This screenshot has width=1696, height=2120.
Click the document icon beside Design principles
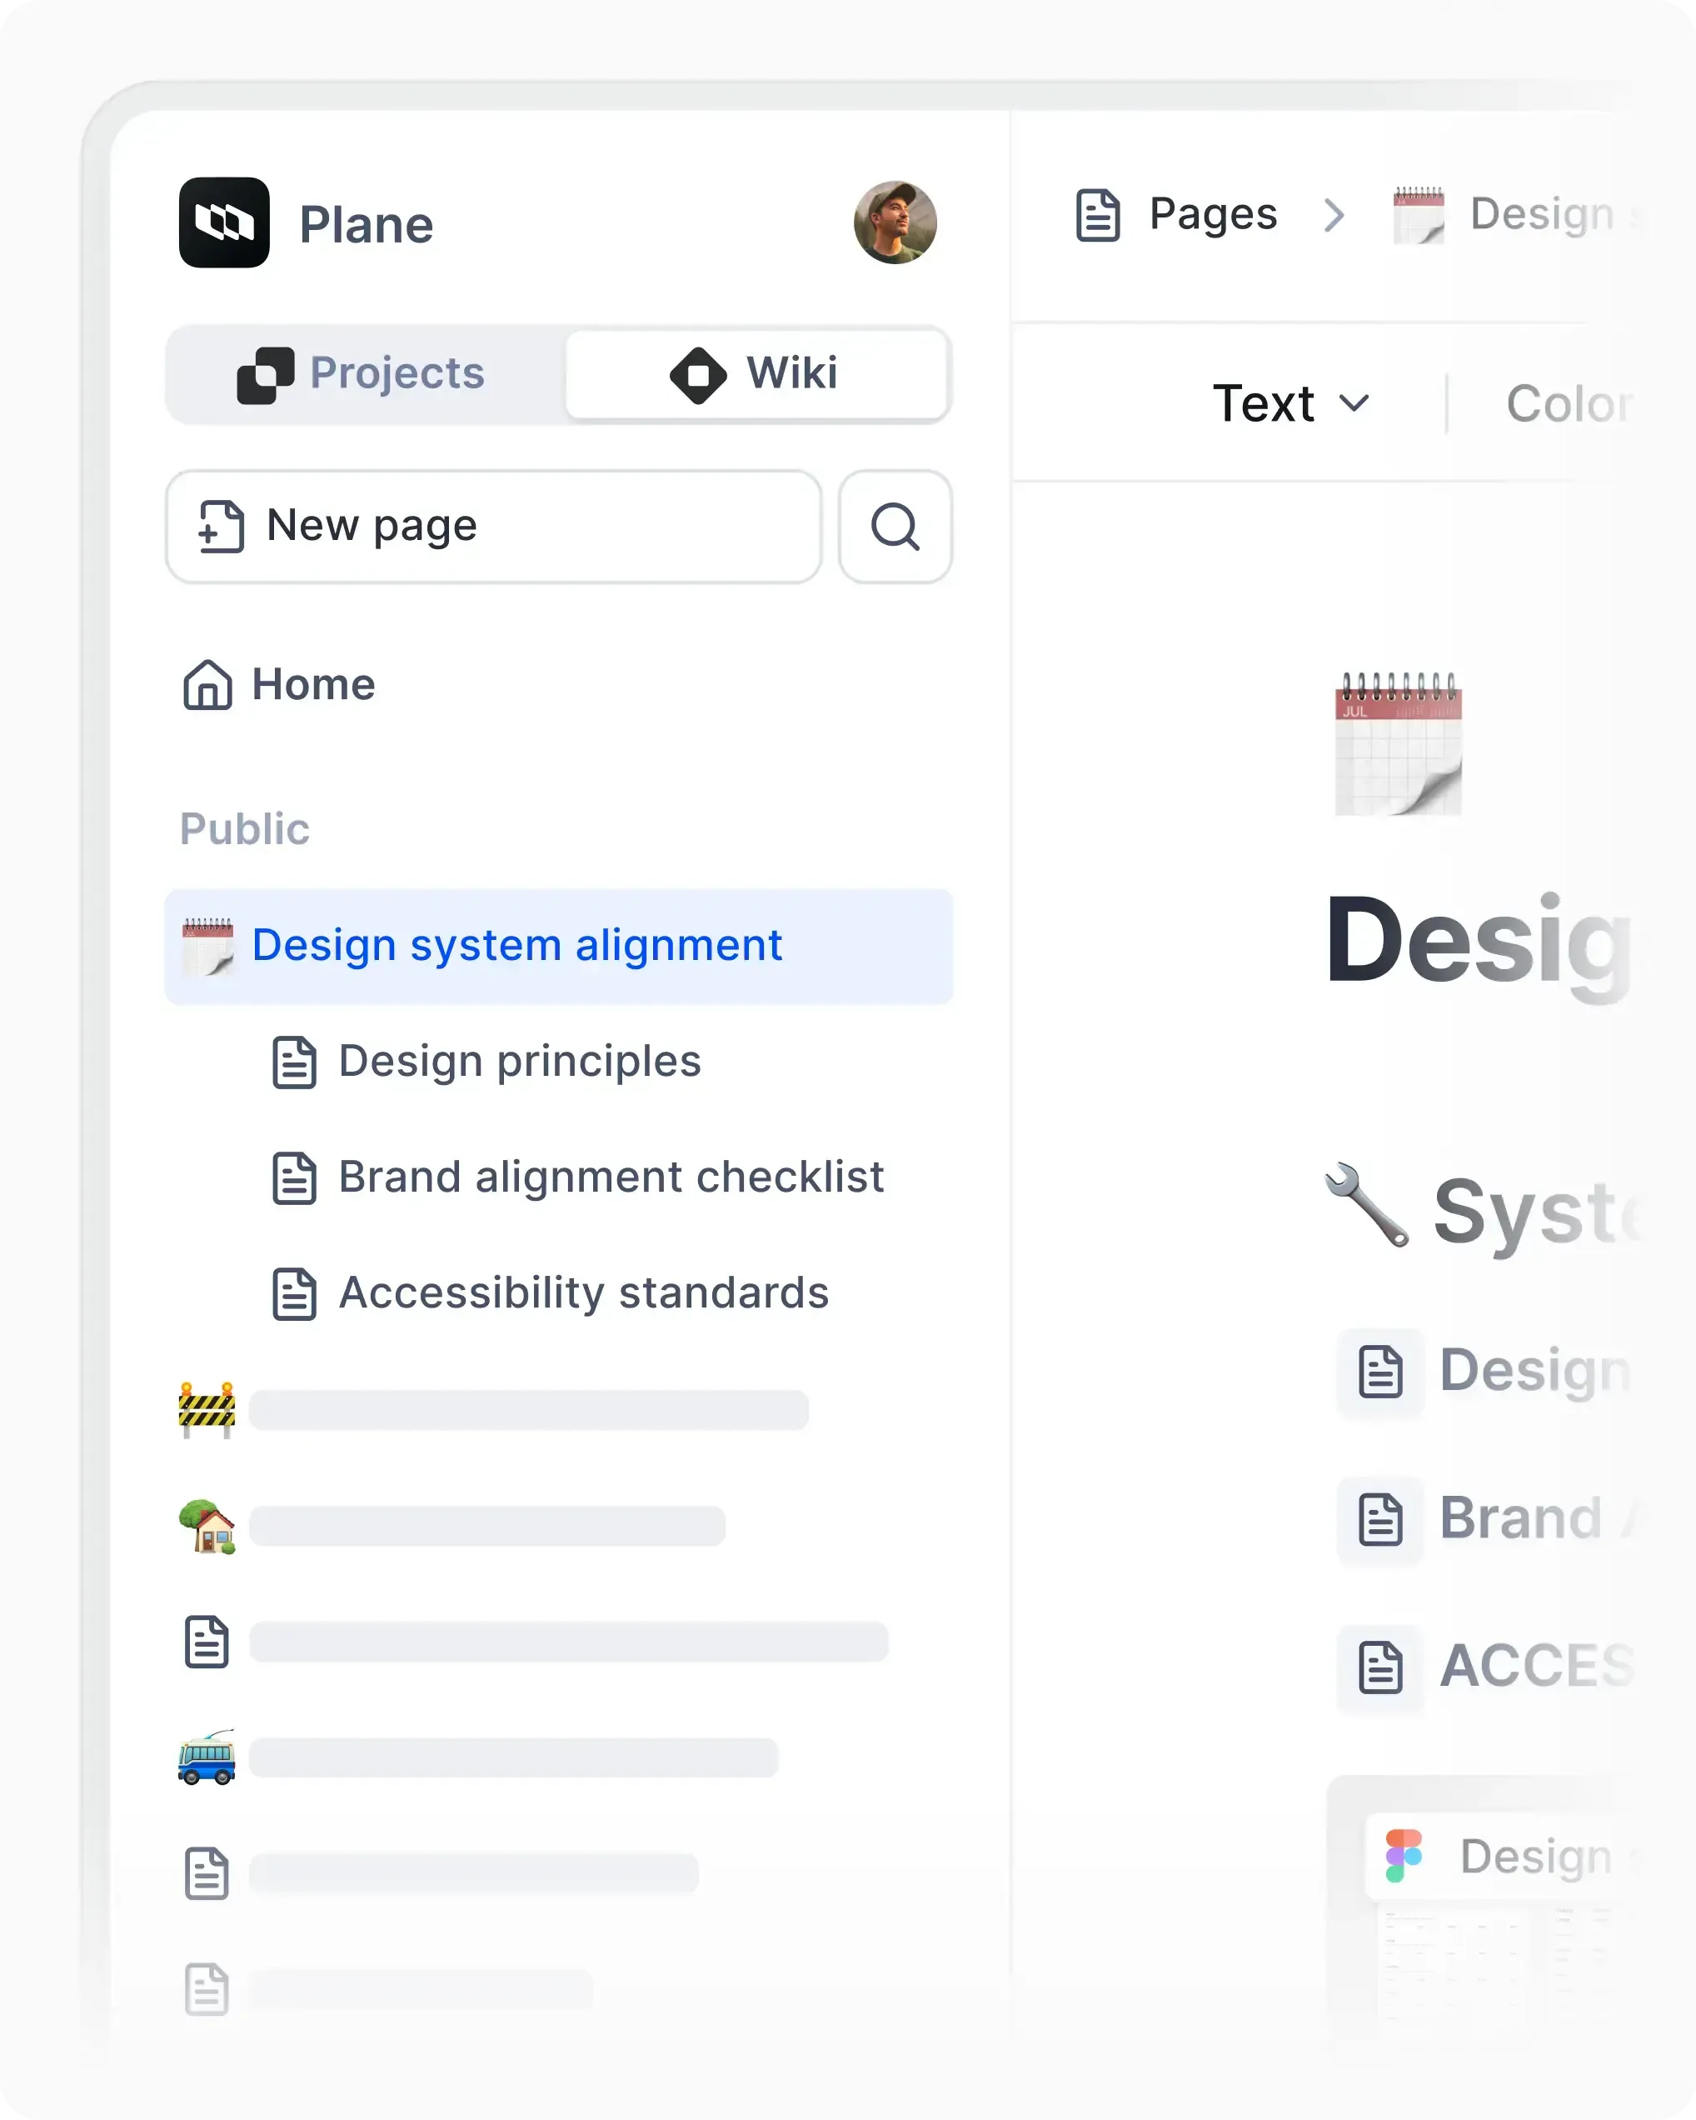pyautogui.click(x=292, y=1062)
